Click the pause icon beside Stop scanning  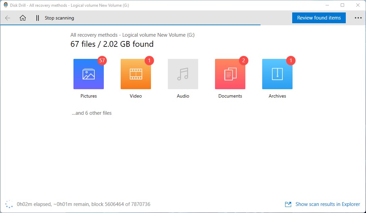37,18
